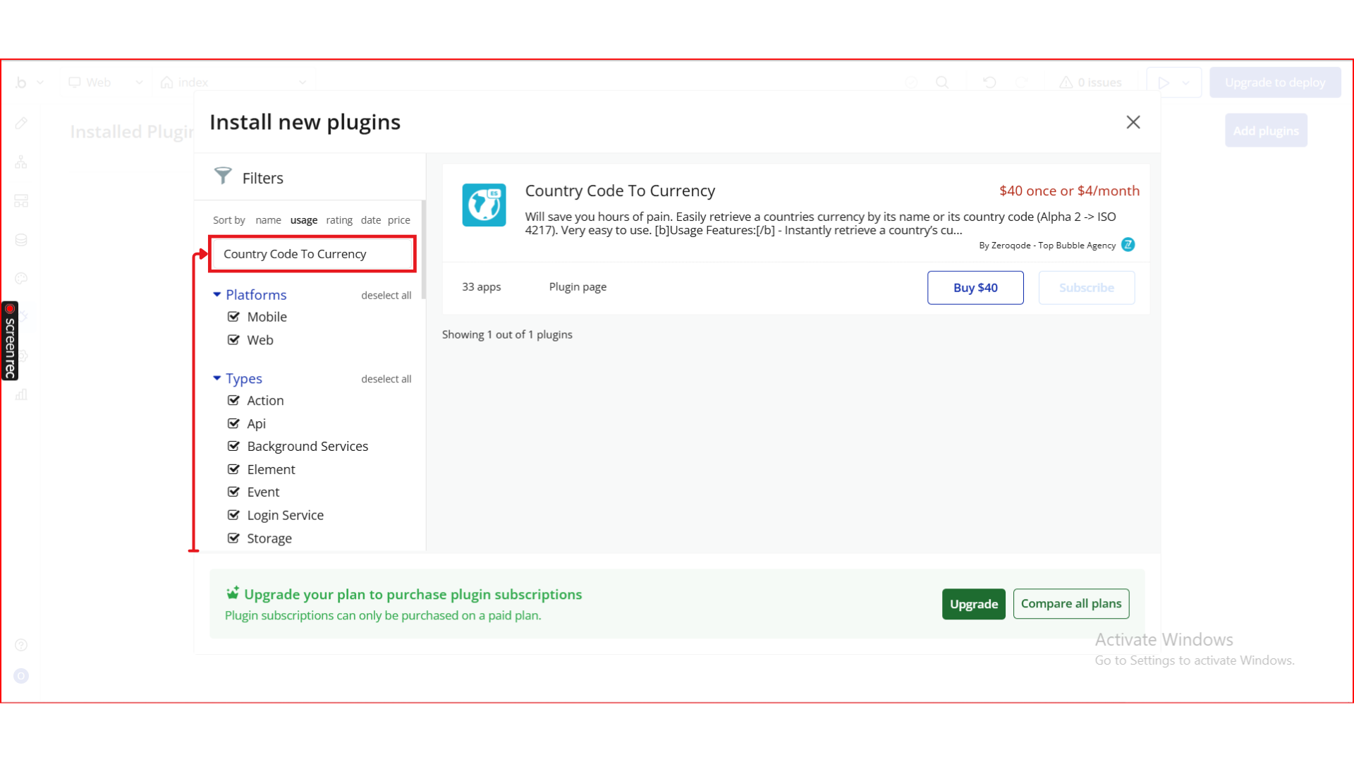Sort plugins by price
The width and height of the screenshot is (1354, 762).
click(398, 220)
